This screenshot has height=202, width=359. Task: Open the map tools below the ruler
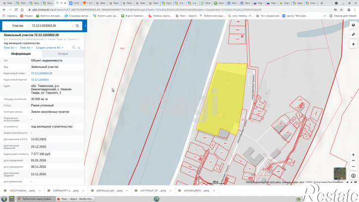(x=353, y=44)
